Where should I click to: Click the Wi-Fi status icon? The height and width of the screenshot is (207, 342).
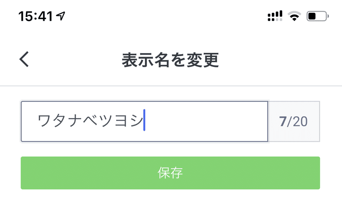294,16
